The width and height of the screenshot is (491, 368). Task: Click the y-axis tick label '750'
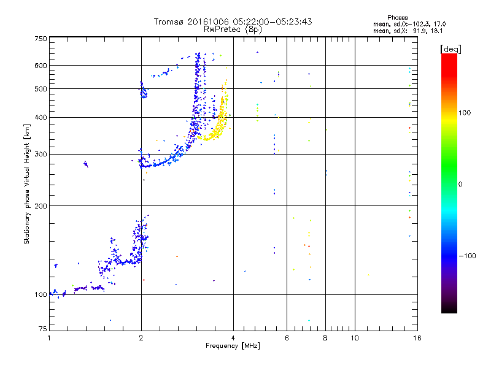pyautogui.click(x=41, y=39)
